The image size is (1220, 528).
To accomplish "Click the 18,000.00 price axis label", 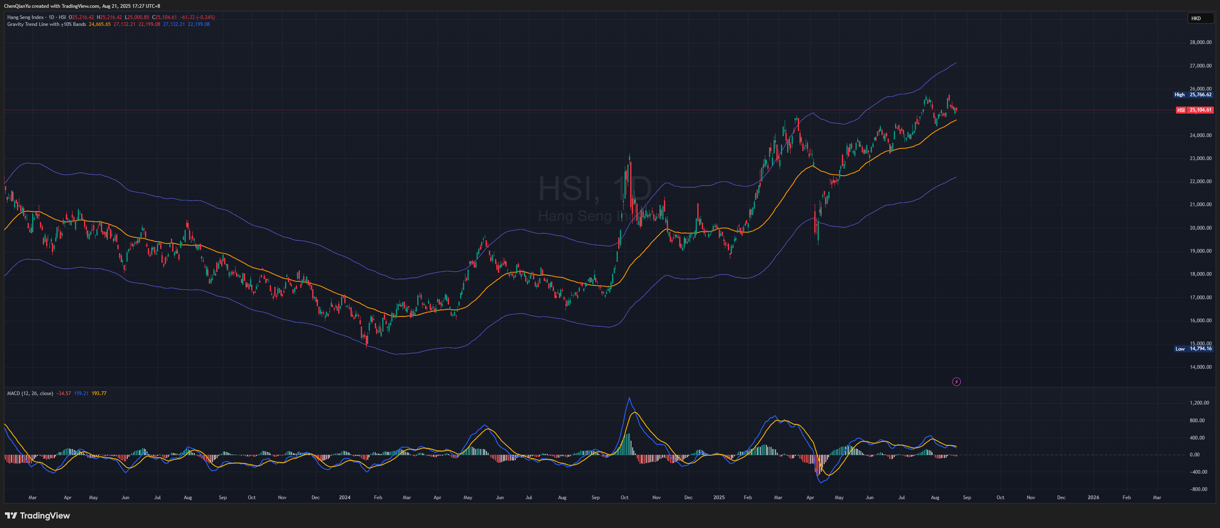I will (1201, 274).
